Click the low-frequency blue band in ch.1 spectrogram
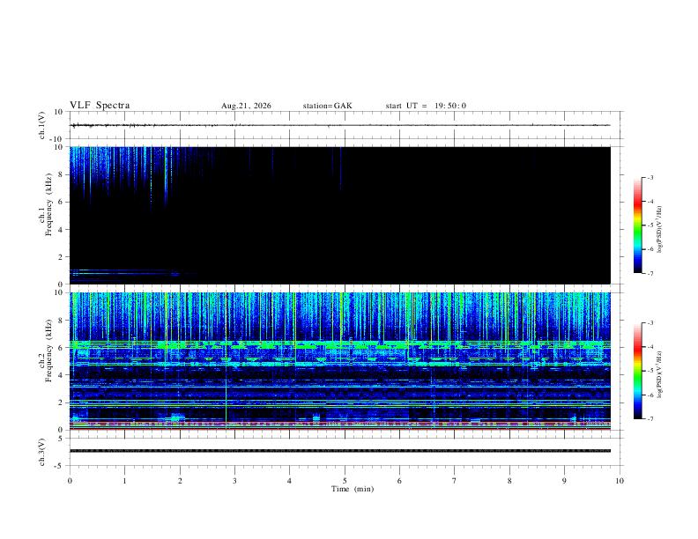698x539 pixels. click(x=124, y=274)
